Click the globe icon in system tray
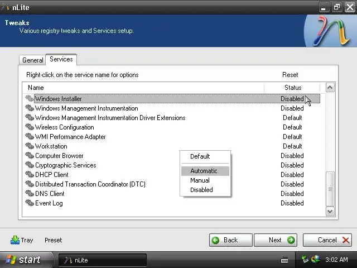 click(316, 259)
